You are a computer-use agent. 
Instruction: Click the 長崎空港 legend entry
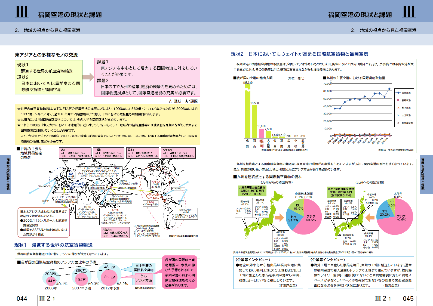(x=404, y=100)
